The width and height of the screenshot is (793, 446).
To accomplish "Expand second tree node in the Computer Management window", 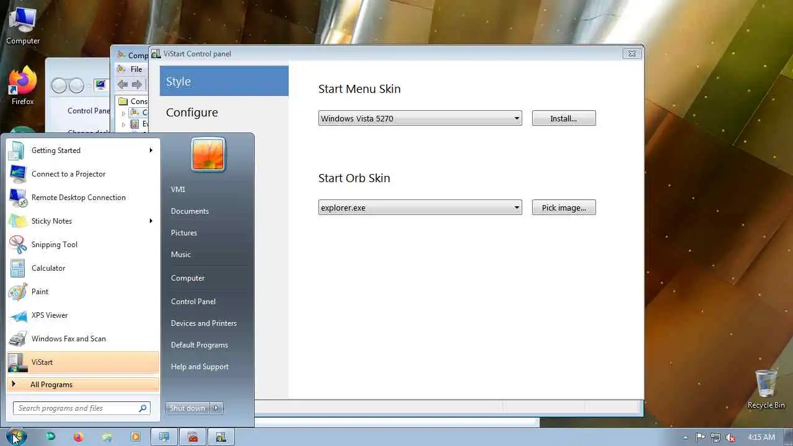I will point(123,124).
